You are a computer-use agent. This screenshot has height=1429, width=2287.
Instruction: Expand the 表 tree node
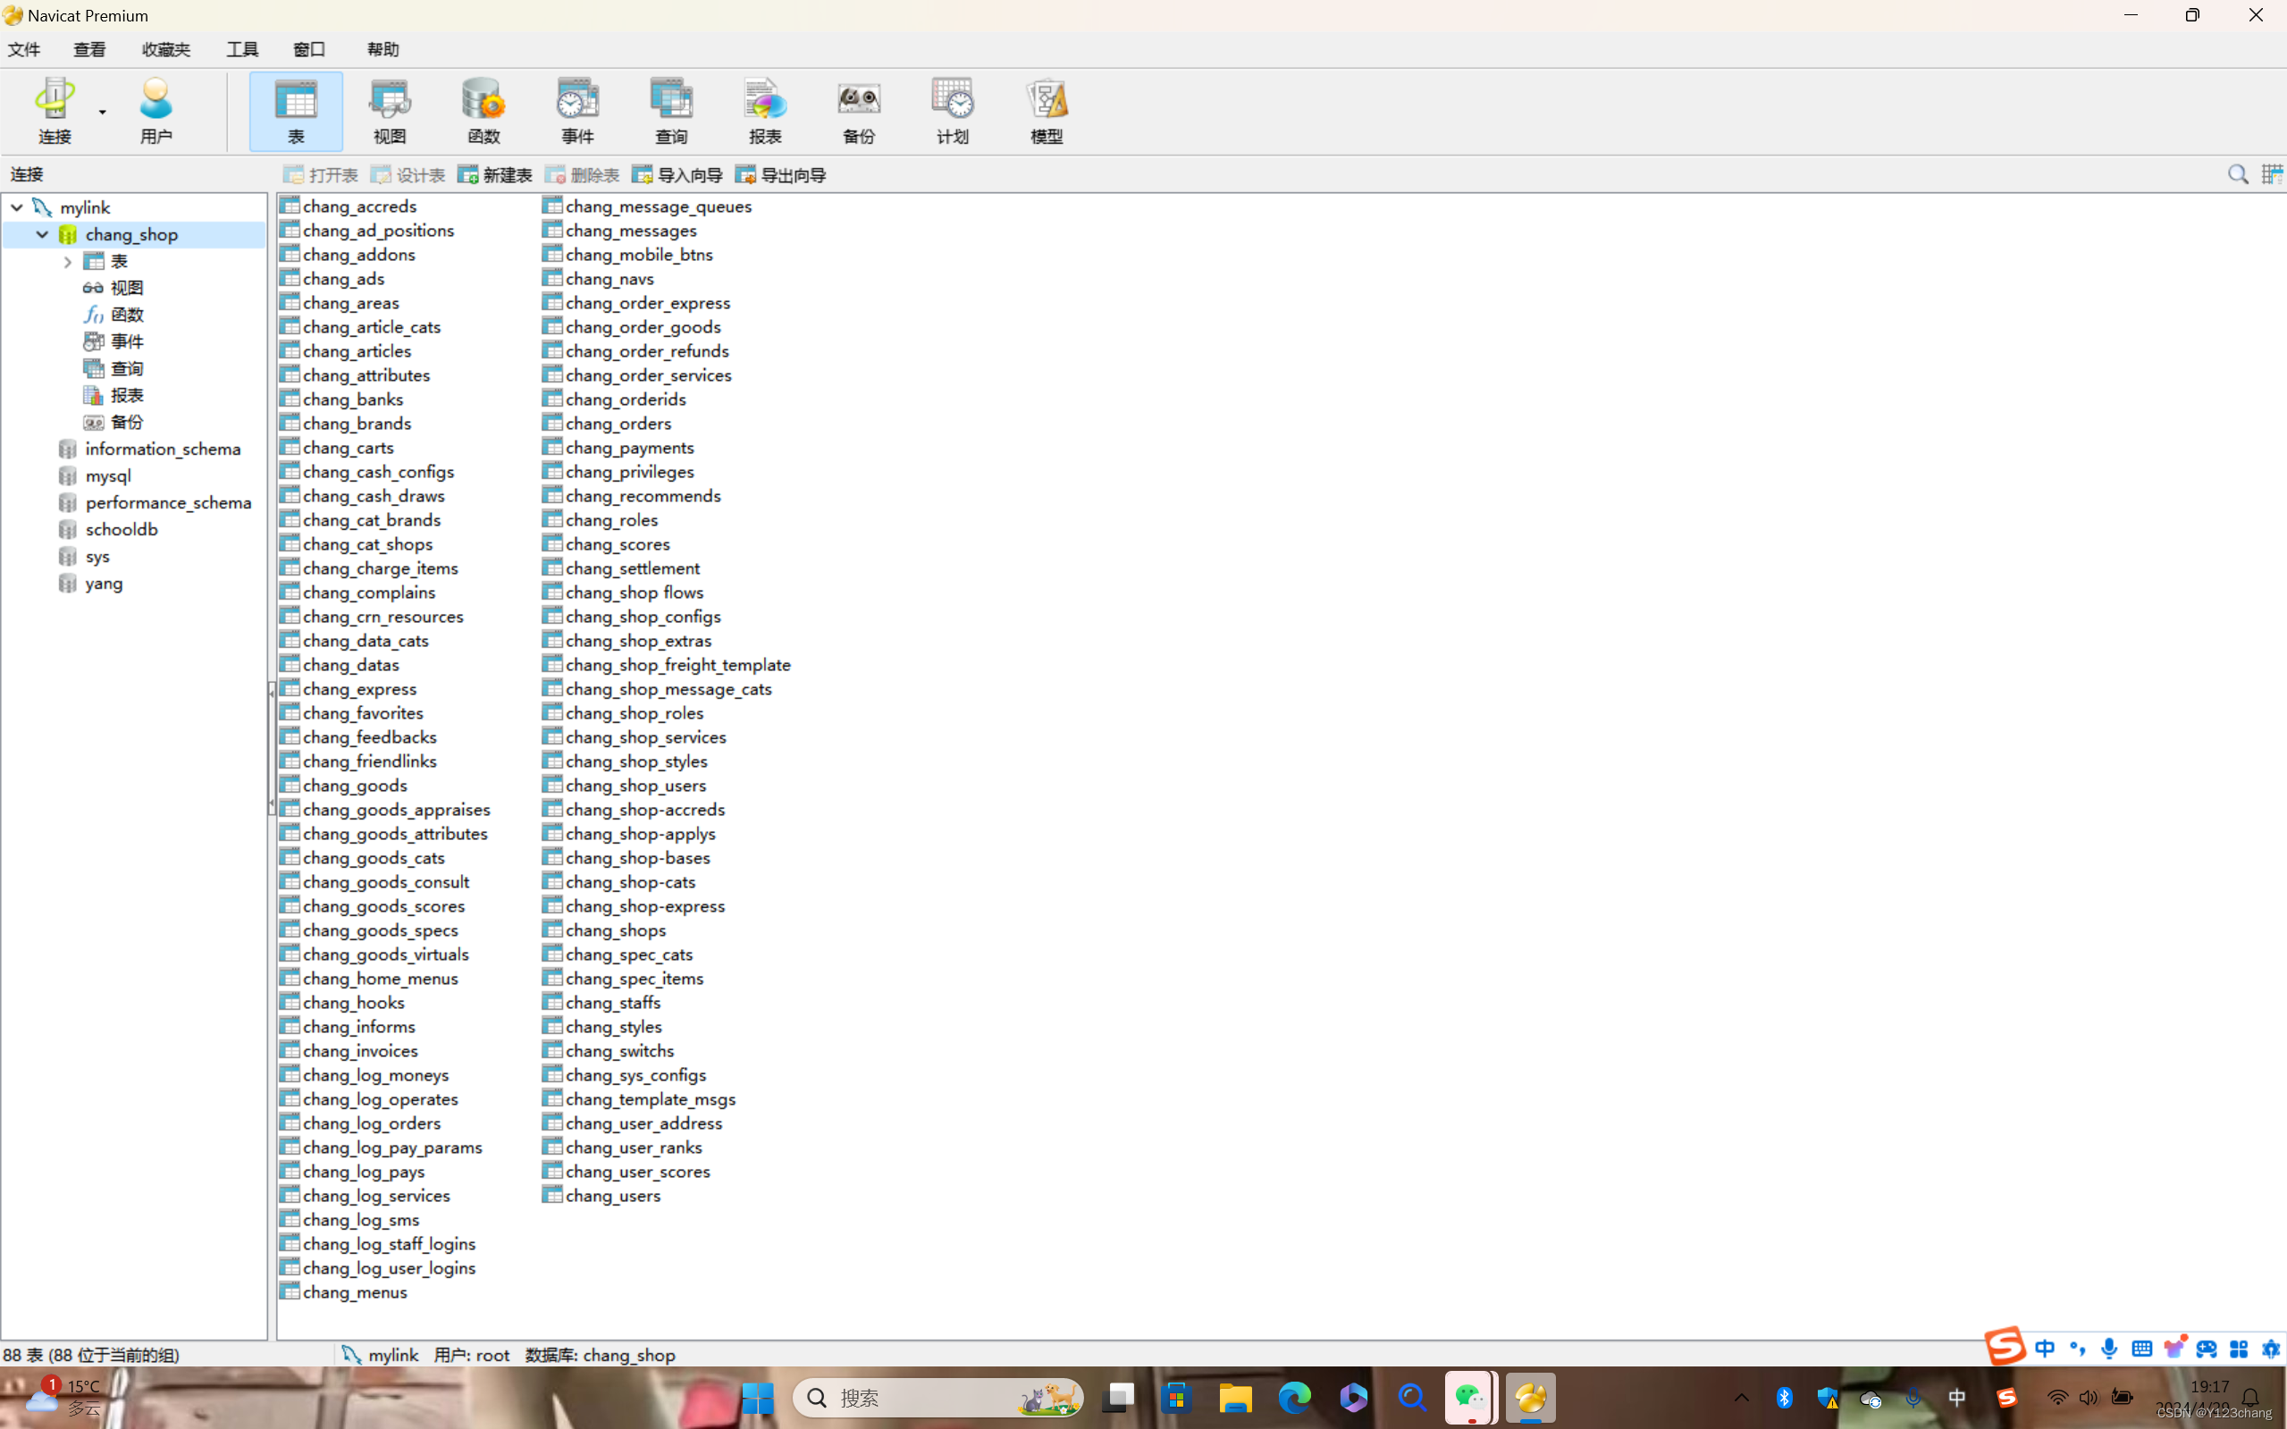tap(67, 262)
